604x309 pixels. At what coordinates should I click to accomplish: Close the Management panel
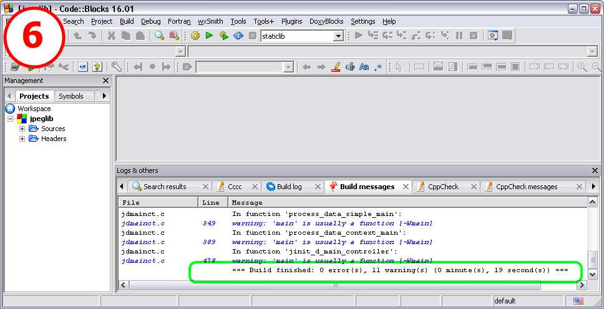105,81
